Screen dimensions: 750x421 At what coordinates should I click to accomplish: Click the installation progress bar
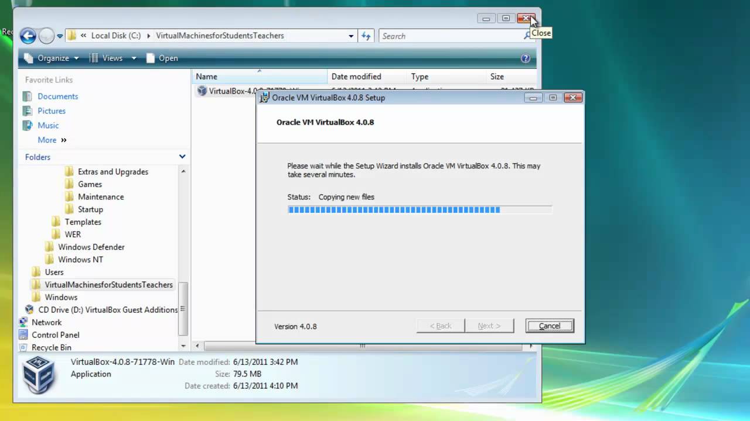[420, 209]
